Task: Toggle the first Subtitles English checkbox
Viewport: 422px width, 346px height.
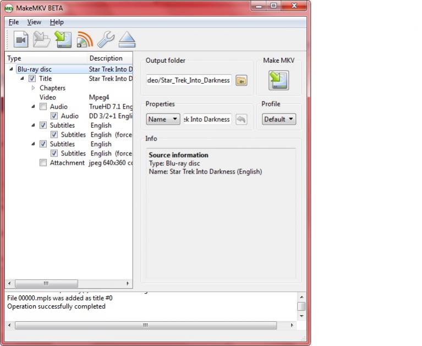Action: (43, 125)
